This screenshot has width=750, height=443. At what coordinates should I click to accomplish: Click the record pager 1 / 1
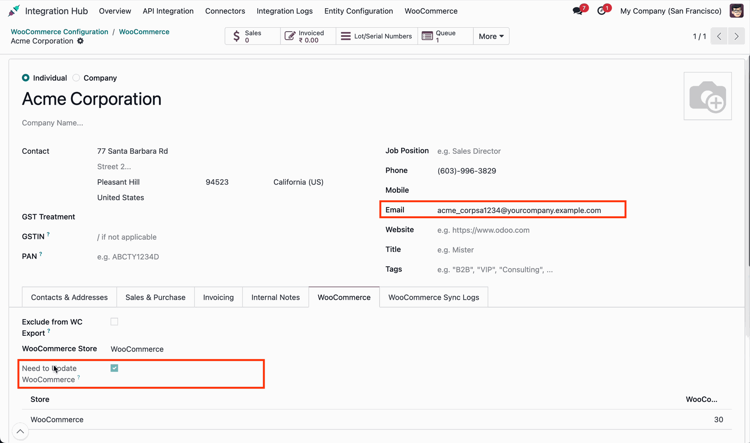tap(699, 36)
